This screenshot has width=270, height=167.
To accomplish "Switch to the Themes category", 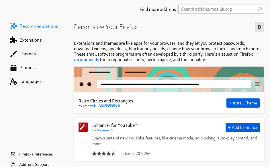I will (28, 54).
